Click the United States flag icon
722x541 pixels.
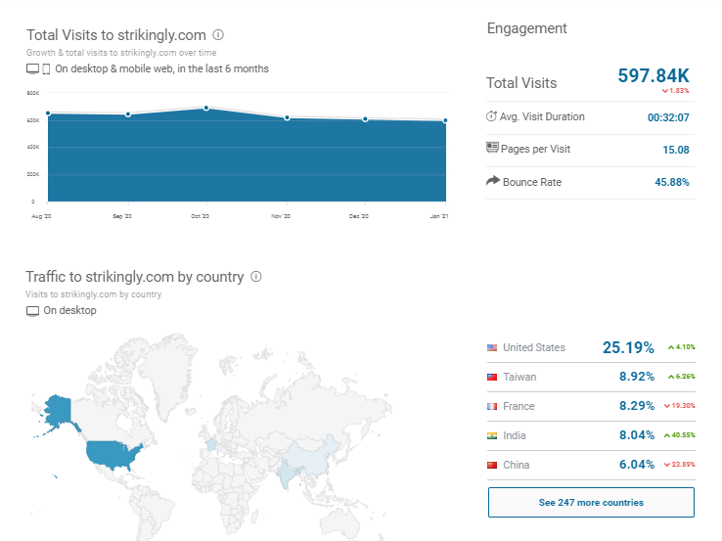click(492, 347)
